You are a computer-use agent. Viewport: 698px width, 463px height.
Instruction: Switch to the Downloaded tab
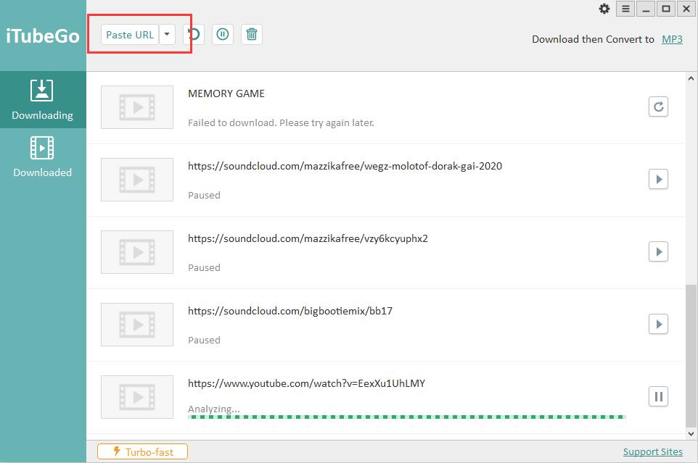(43, 157)
